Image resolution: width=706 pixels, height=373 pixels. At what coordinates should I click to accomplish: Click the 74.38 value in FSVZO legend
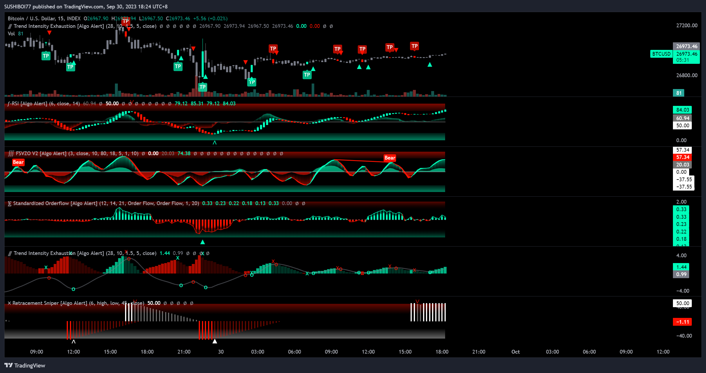[x=184, y=153]
